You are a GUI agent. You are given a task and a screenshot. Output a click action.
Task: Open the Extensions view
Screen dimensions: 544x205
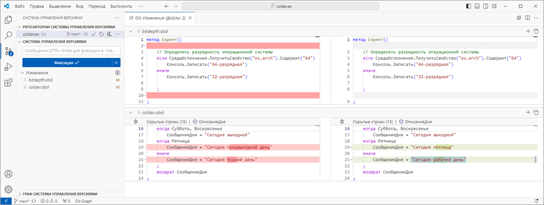(x=8, y=82)
